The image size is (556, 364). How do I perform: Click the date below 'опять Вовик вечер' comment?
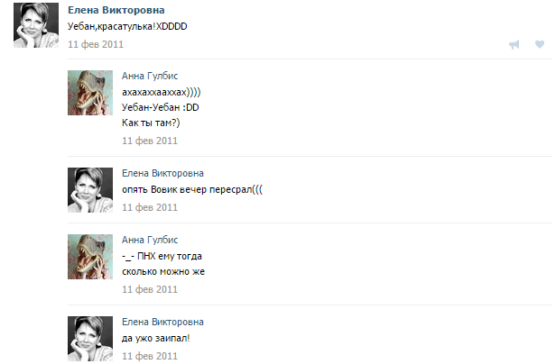[x=150, y=207]
